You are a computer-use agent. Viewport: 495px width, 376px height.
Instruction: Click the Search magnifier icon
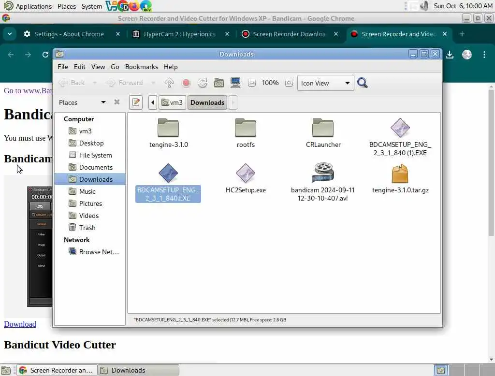click(363, 83)
